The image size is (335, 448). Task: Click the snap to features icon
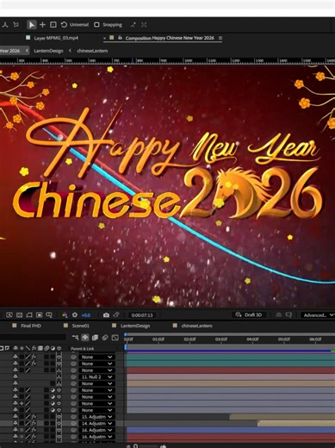click(x=144, y=25)
